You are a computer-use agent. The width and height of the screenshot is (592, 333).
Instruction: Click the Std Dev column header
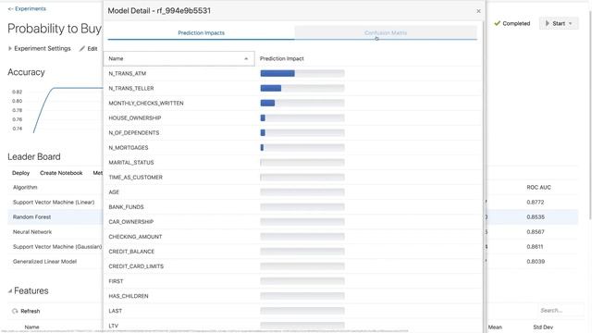(543, 327)
